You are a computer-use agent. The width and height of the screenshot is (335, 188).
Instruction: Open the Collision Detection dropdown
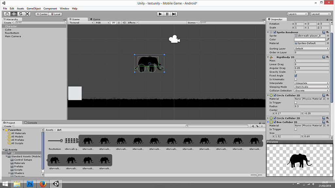311,90
